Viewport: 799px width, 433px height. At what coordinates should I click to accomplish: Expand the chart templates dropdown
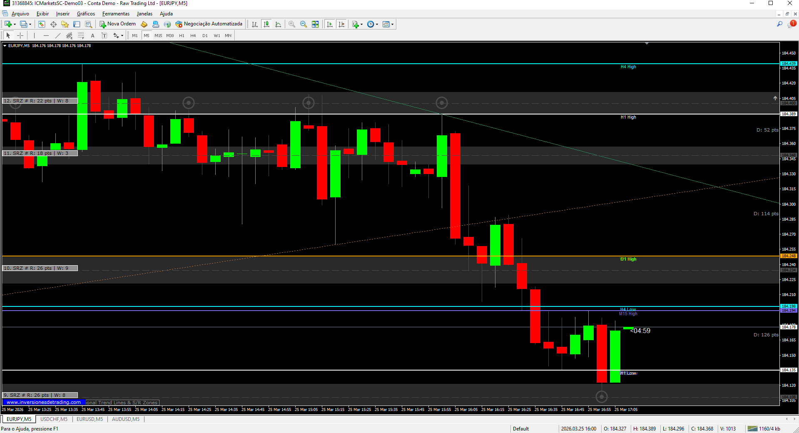click(x=392, y=24)
